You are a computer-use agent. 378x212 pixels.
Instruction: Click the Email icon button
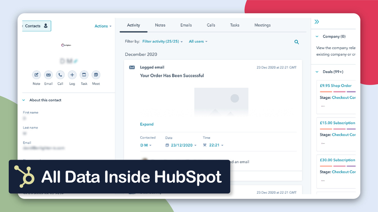point(48,75)
